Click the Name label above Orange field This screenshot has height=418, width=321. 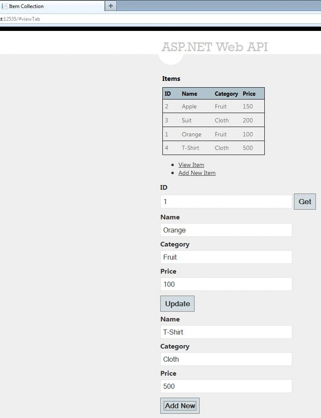[170, 217]
